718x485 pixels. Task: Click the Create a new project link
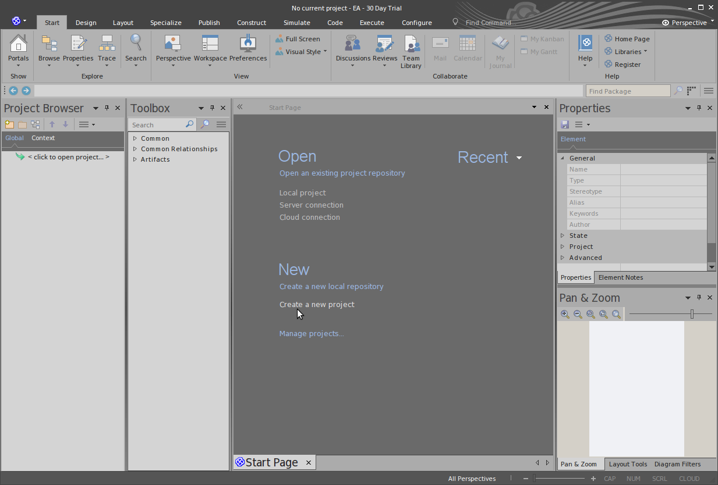coord(317,304)
